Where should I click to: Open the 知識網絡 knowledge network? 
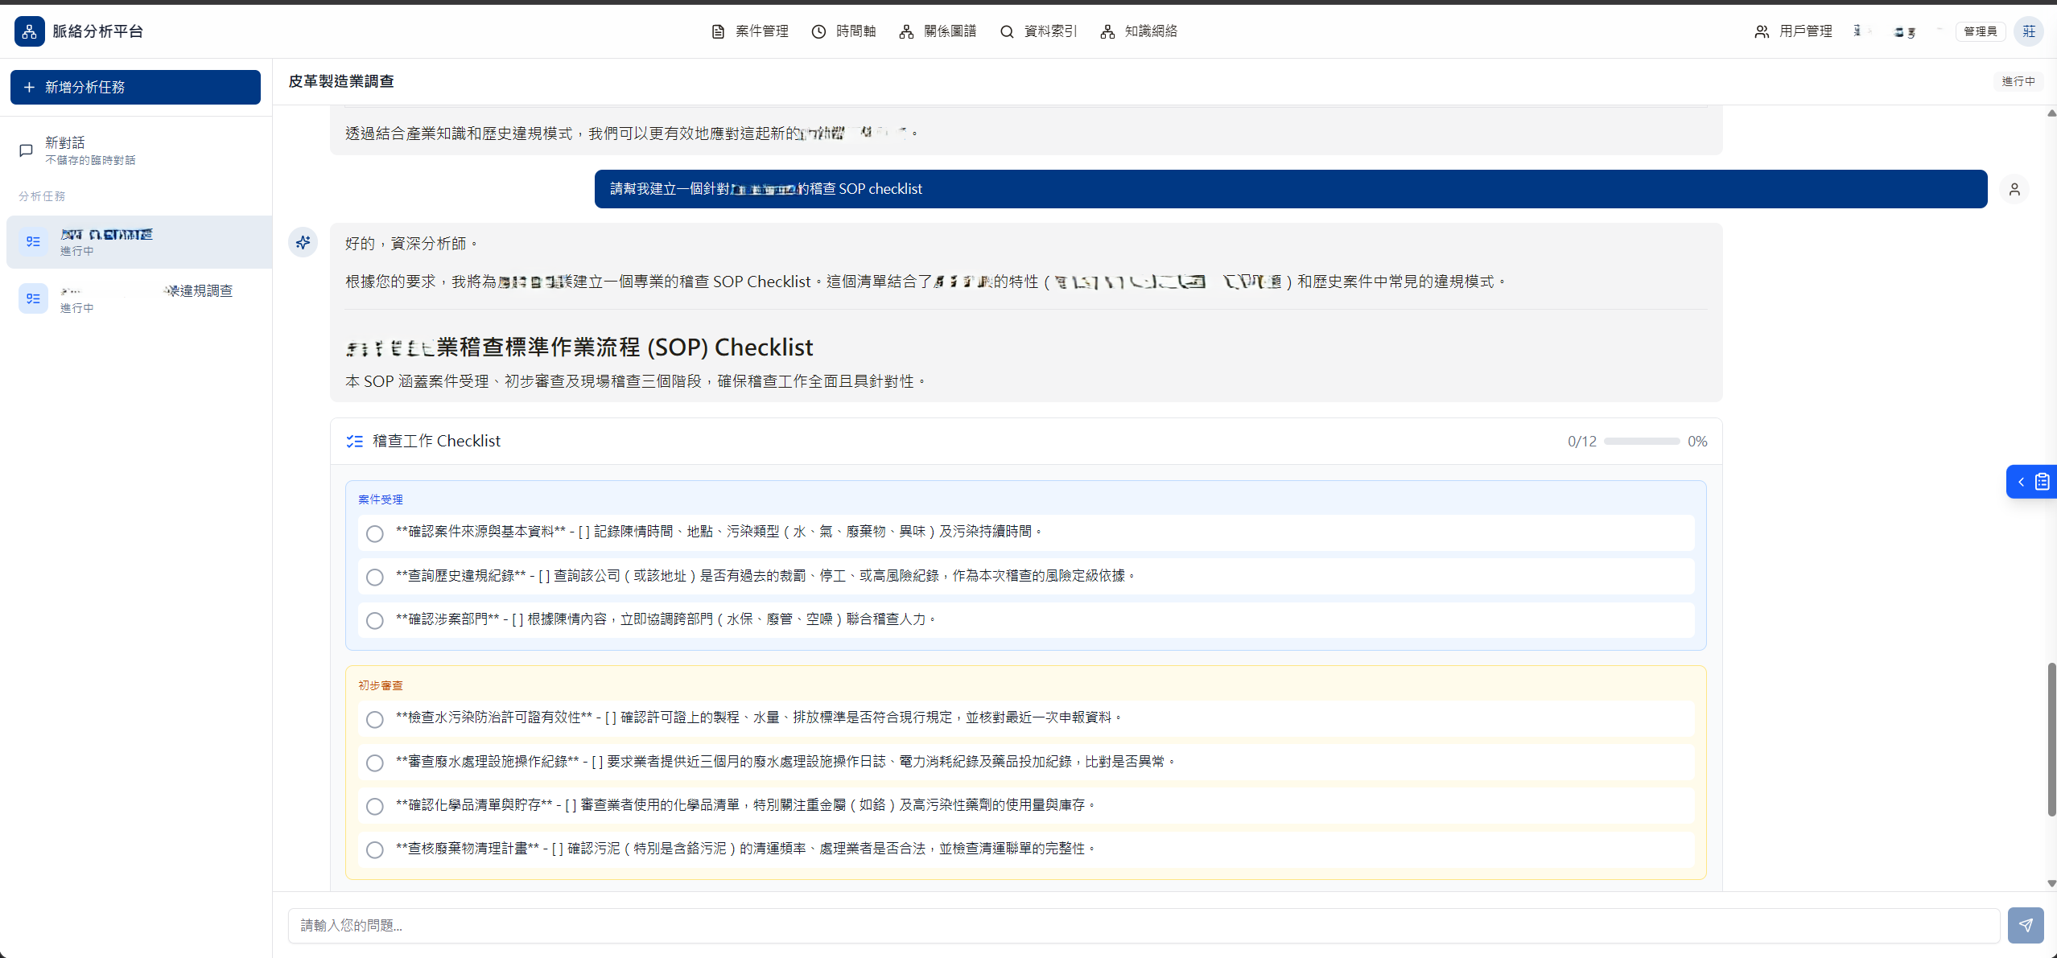1137,31
